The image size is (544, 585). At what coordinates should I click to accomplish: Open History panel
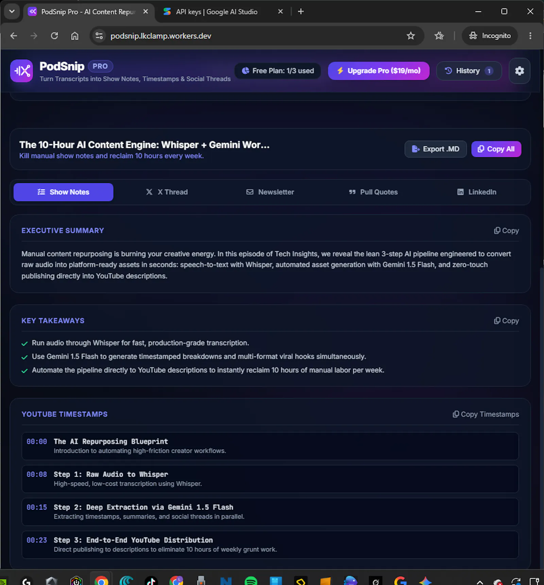pos(469,71)
